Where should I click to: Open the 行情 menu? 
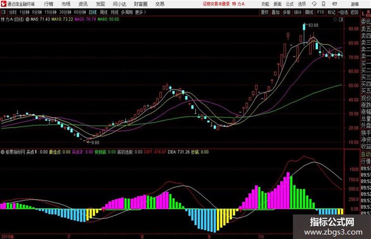[x=49, y=4]
